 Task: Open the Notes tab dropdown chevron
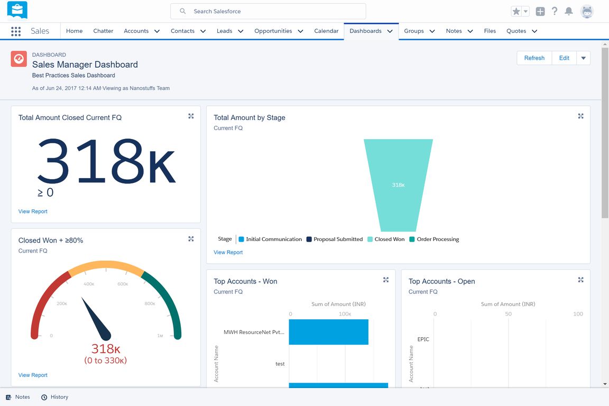470,31
